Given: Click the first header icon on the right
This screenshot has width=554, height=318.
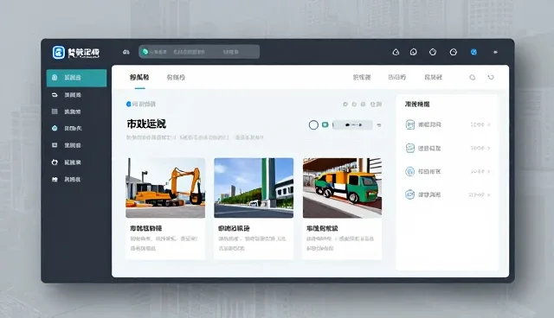Looking at the screenshot, I should [396, 52].
